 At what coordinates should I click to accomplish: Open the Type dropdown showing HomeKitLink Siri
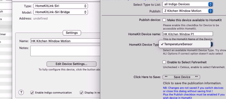point(61,6)
